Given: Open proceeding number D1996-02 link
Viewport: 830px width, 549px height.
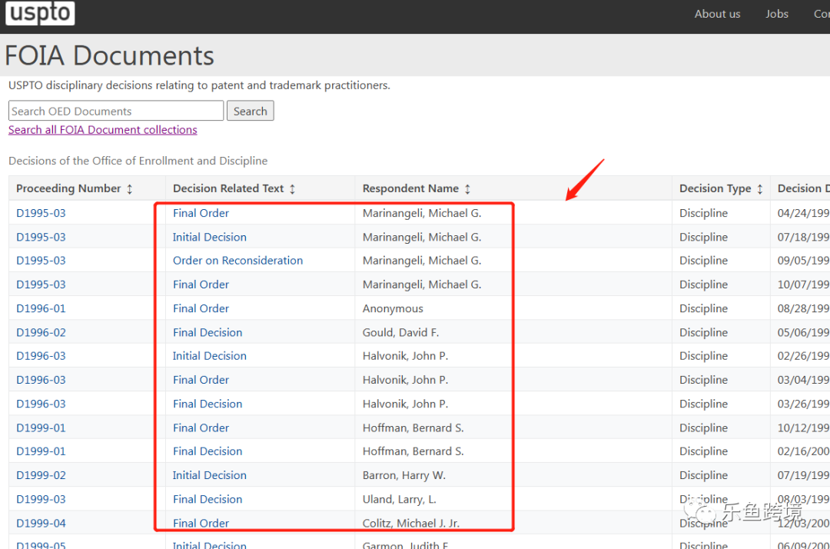Looking at the screenshot, I should click(x=41, y=332).
